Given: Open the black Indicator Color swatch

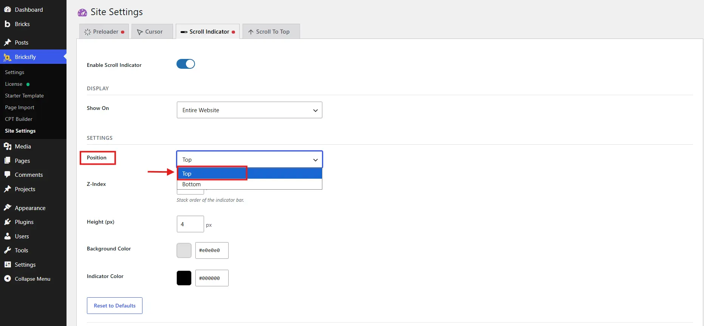Looking at the screenshot, I should (x=184, y=278).
